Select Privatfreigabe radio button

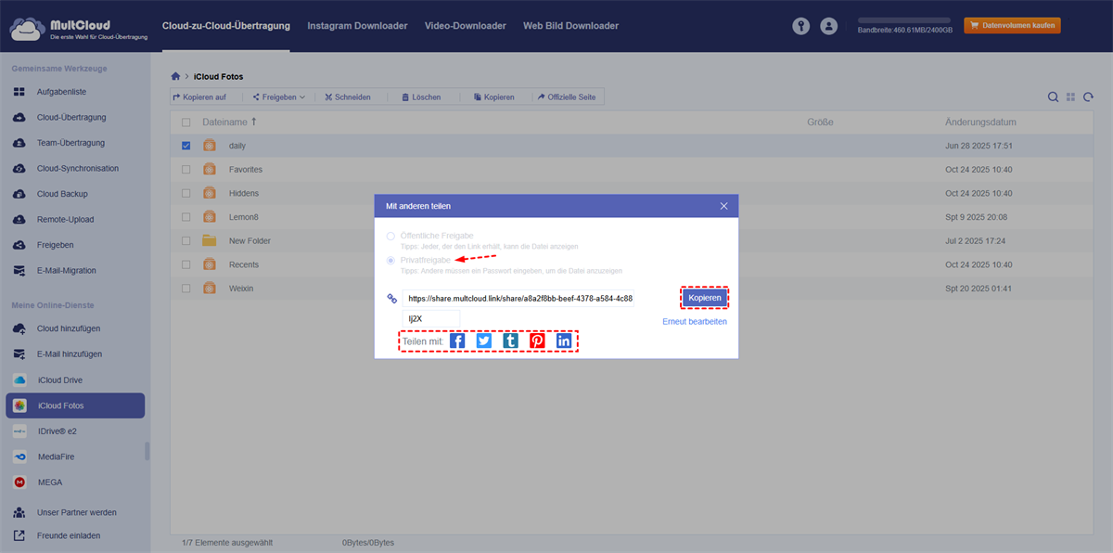coord(390,261)
